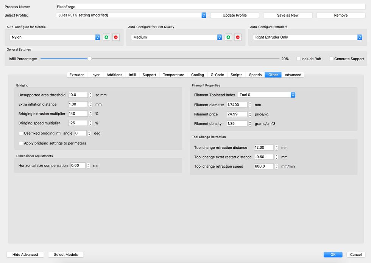The height and width of the screenshot is (263, 371).
Task: Switch to the Temperature tab
Action: click(173, 75)
